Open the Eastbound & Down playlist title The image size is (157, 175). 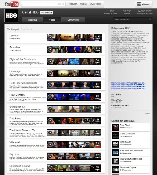coord(20,166)
